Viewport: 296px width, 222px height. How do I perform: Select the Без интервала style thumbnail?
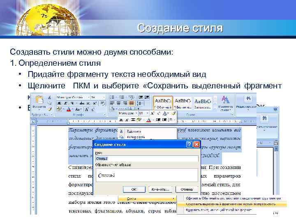[183, 103]
